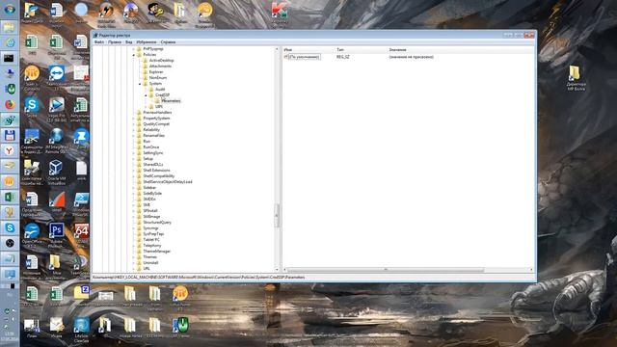Image resolution: width=617 pixels, height=347 pixels.
Task: Open Yandex Browser from the taskbar
Action: click(10, 150)
